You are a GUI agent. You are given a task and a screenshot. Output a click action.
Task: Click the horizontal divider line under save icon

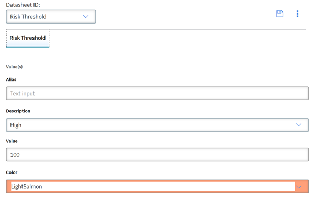tap(177, 30)
